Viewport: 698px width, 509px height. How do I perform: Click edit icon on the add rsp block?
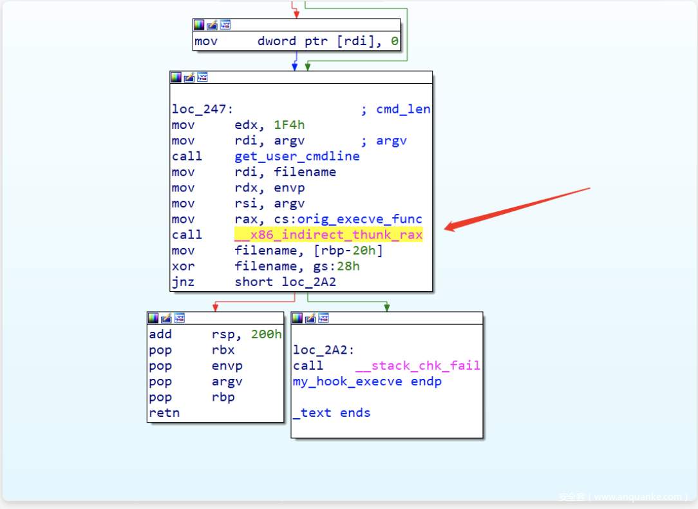pyautogui.click(x=166, y=318)
